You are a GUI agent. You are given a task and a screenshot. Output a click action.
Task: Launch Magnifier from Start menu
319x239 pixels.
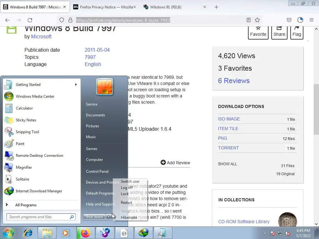[x=42, y=167]
